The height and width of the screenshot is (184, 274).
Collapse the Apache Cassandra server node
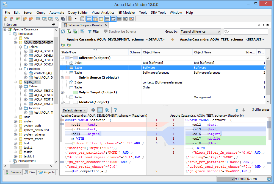5,29
